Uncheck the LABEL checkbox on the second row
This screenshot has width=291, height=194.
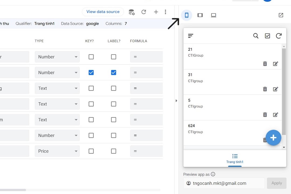point(113,72)
